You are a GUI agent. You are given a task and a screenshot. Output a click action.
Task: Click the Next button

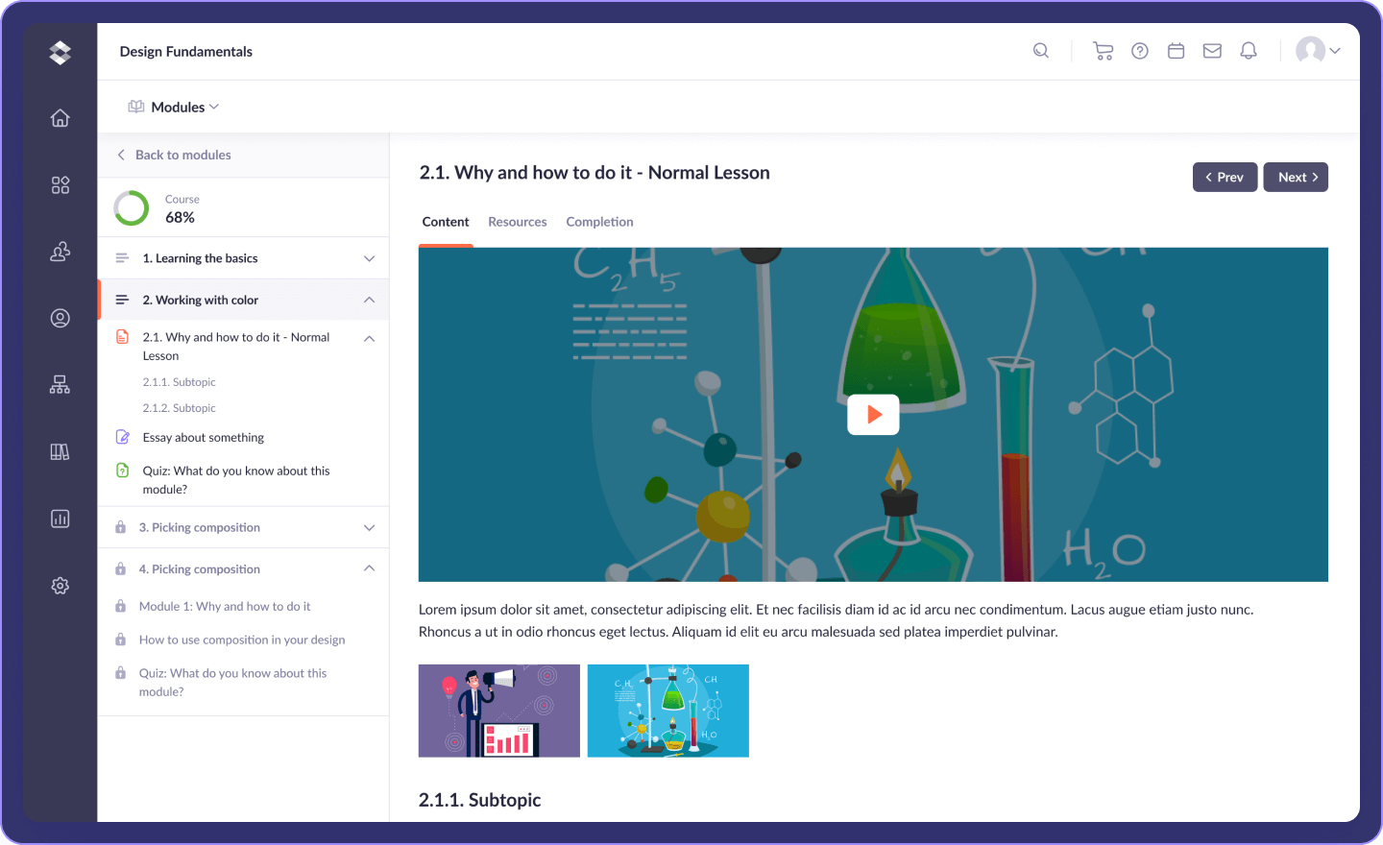coord(1296,177)
